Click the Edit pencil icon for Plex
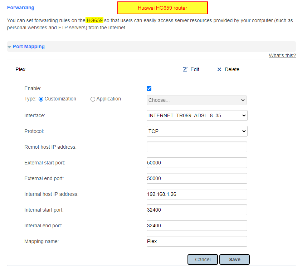302x272 pixels. pos(185,69)
